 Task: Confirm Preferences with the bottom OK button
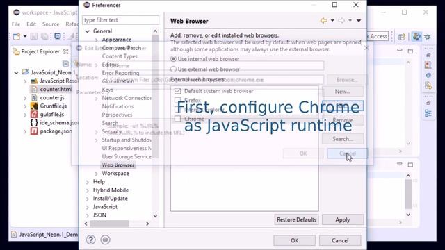click(x=294, y=240)
